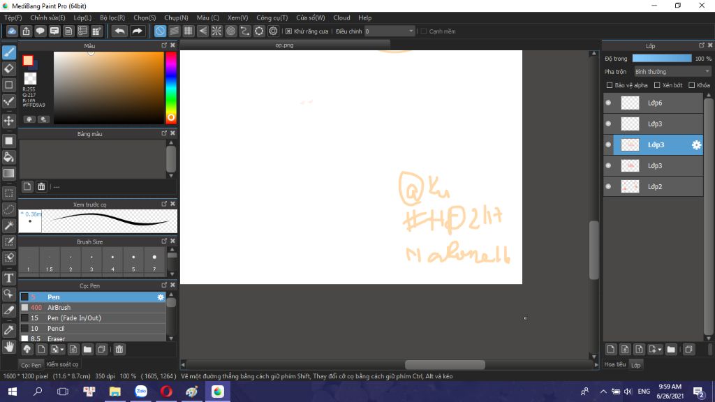Enable the Cạnh mềm checkbox
The image size is (715, 402).
[x=424, y=31]
